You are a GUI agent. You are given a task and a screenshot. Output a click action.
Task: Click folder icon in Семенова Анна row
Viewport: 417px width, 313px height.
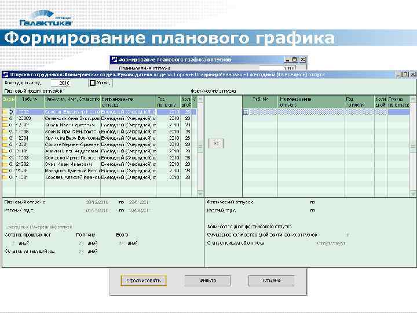[5, 118]
